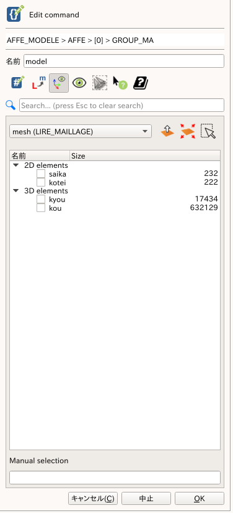This screenshot has height=513, width=233.
Task: Click the Size column header
Action: coord(145,155)
